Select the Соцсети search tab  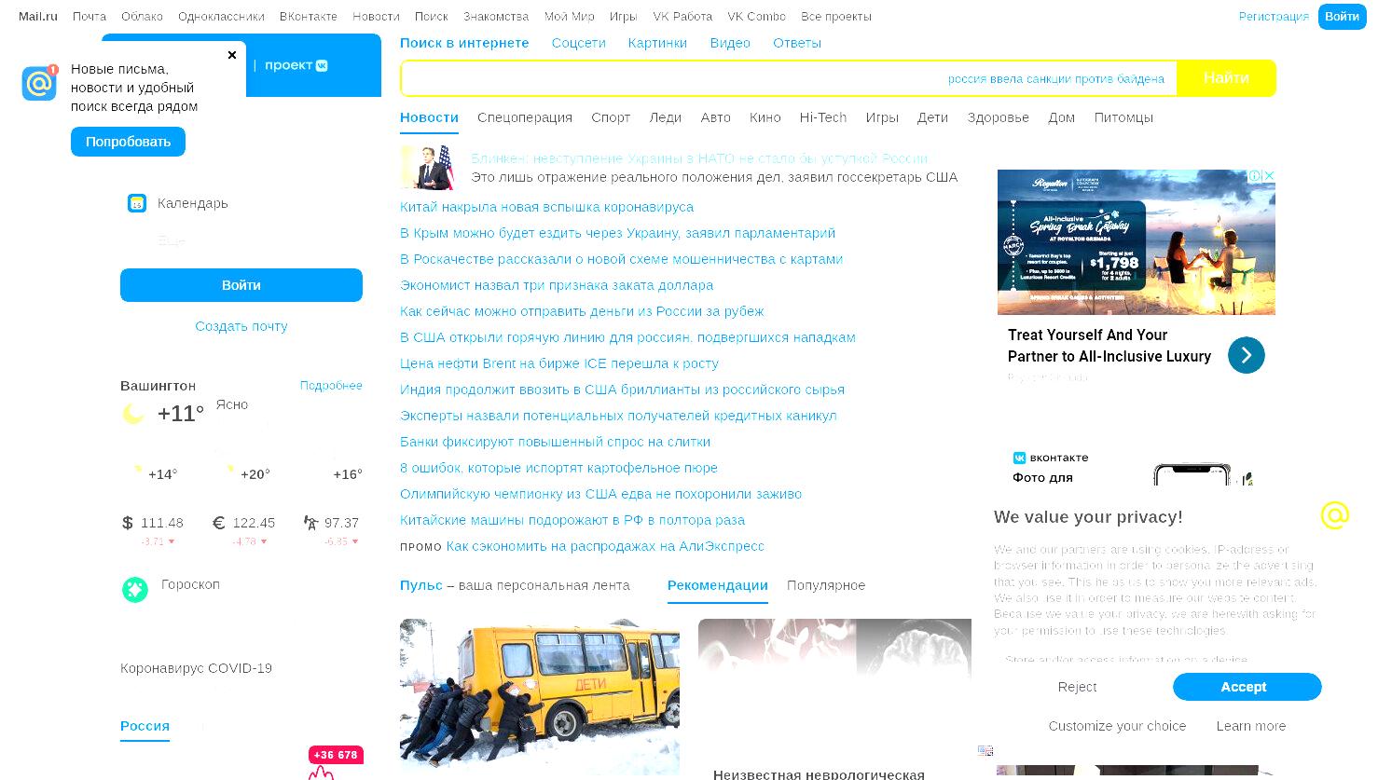(x=578, y=43)
